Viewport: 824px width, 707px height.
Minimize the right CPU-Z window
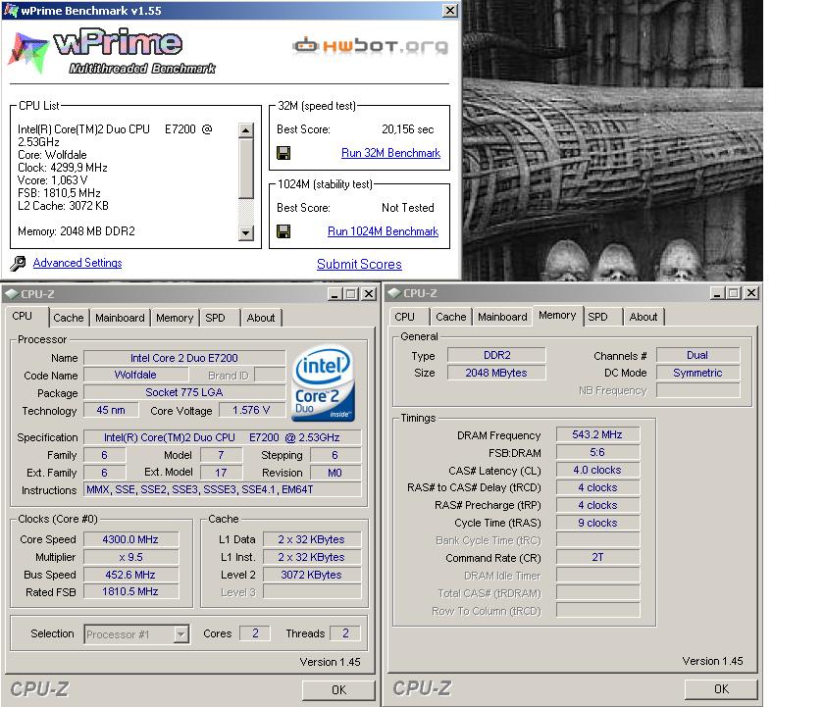coord(717,293)
